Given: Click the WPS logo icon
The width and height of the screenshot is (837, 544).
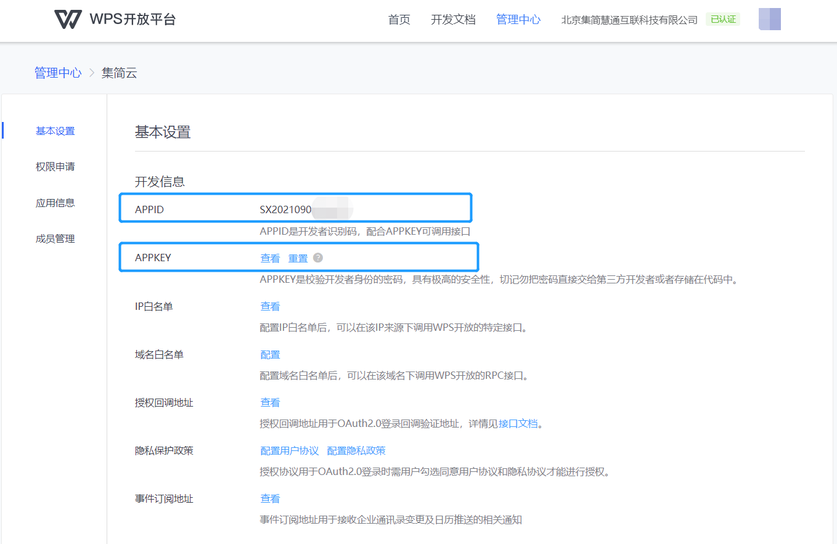Looking at the screenshot, I should point(68,18).
